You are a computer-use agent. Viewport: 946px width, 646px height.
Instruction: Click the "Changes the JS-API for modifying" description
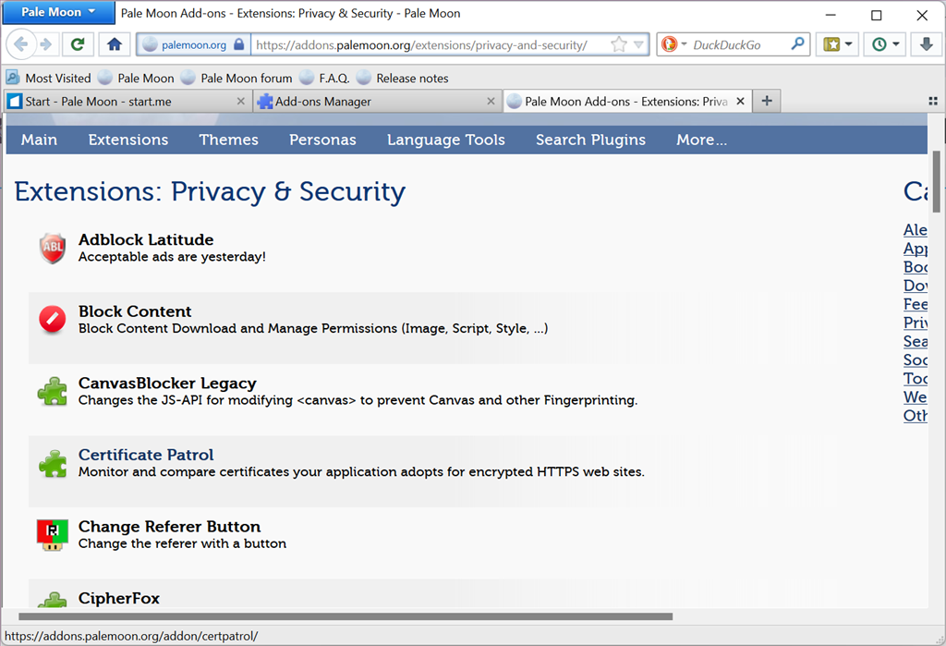coord(358,399)
